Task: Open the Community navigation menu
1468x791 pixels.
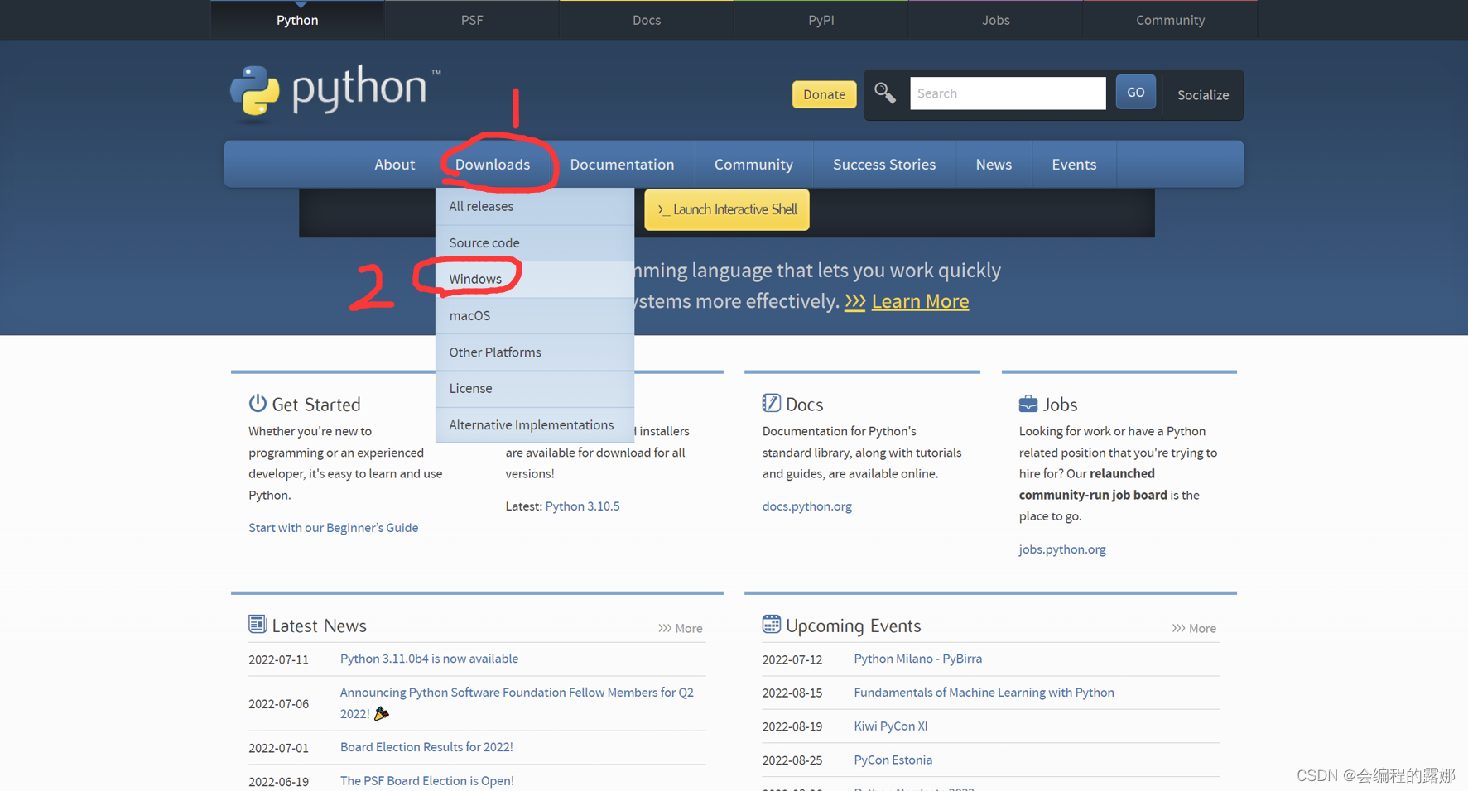Action: (x=753, y=165)
